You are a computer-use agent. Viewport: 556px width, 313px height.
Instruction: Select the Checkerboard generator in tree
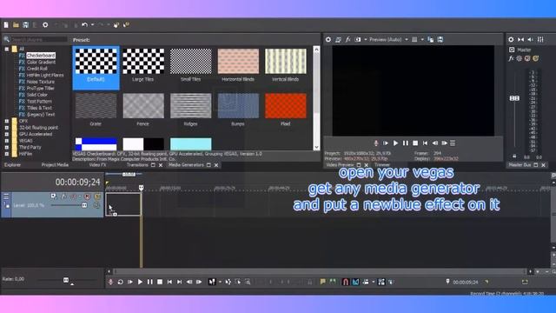coord(41,56)
